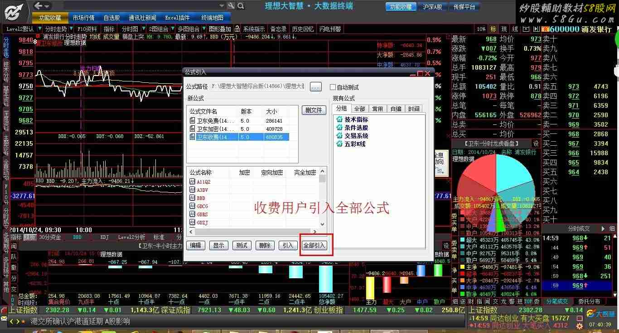Click the formula list horizontal scrollbar
Viewport: 619px width, 333px height.
click(x=252, y=232)
